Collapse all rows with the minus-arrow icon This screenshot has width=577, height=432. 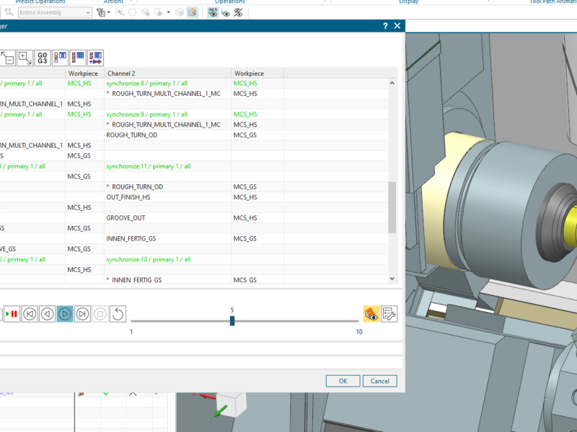pyautogui.click(x=8, y=58)
